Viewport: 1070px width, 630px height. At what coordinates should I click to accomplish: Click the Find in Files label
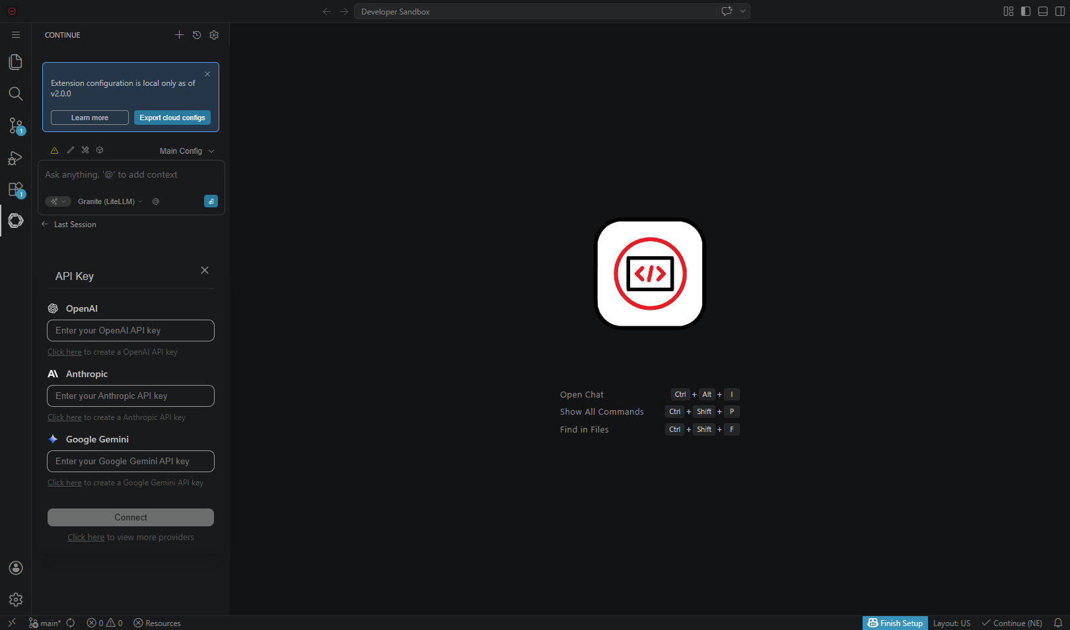[585, 430]
